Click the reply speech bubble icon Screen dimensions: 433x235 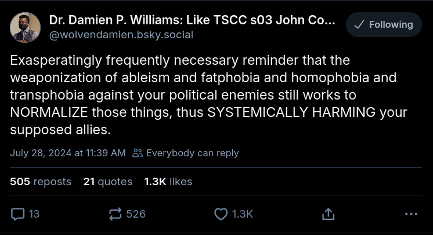point(18,214)
